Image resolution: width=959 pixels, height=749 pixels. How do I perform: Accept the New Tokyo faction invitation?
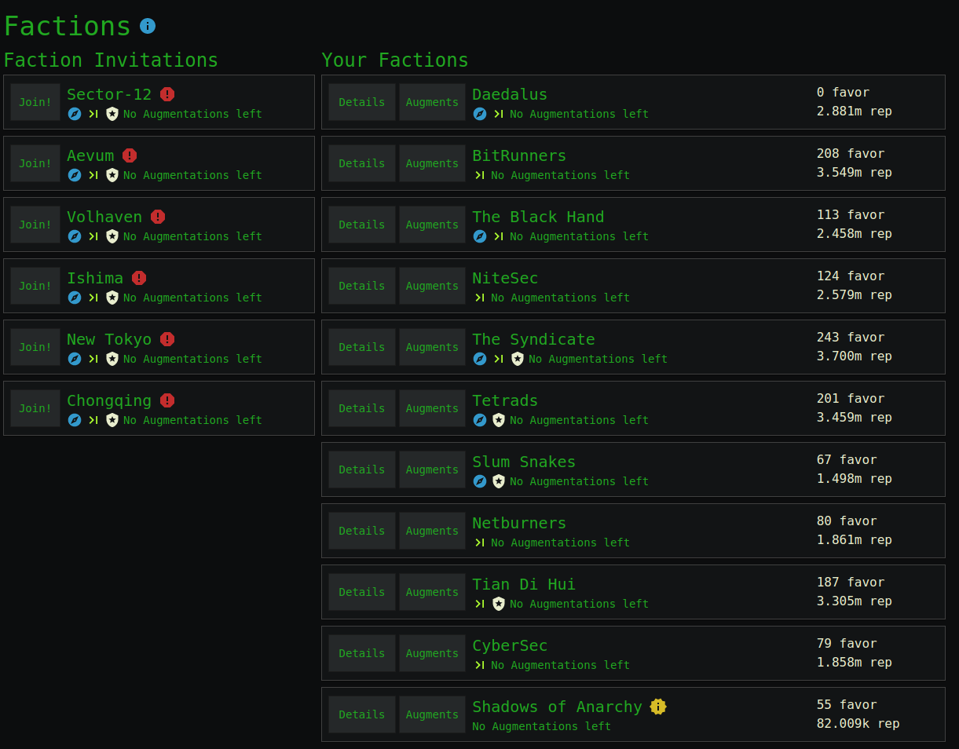pos(35,347)
